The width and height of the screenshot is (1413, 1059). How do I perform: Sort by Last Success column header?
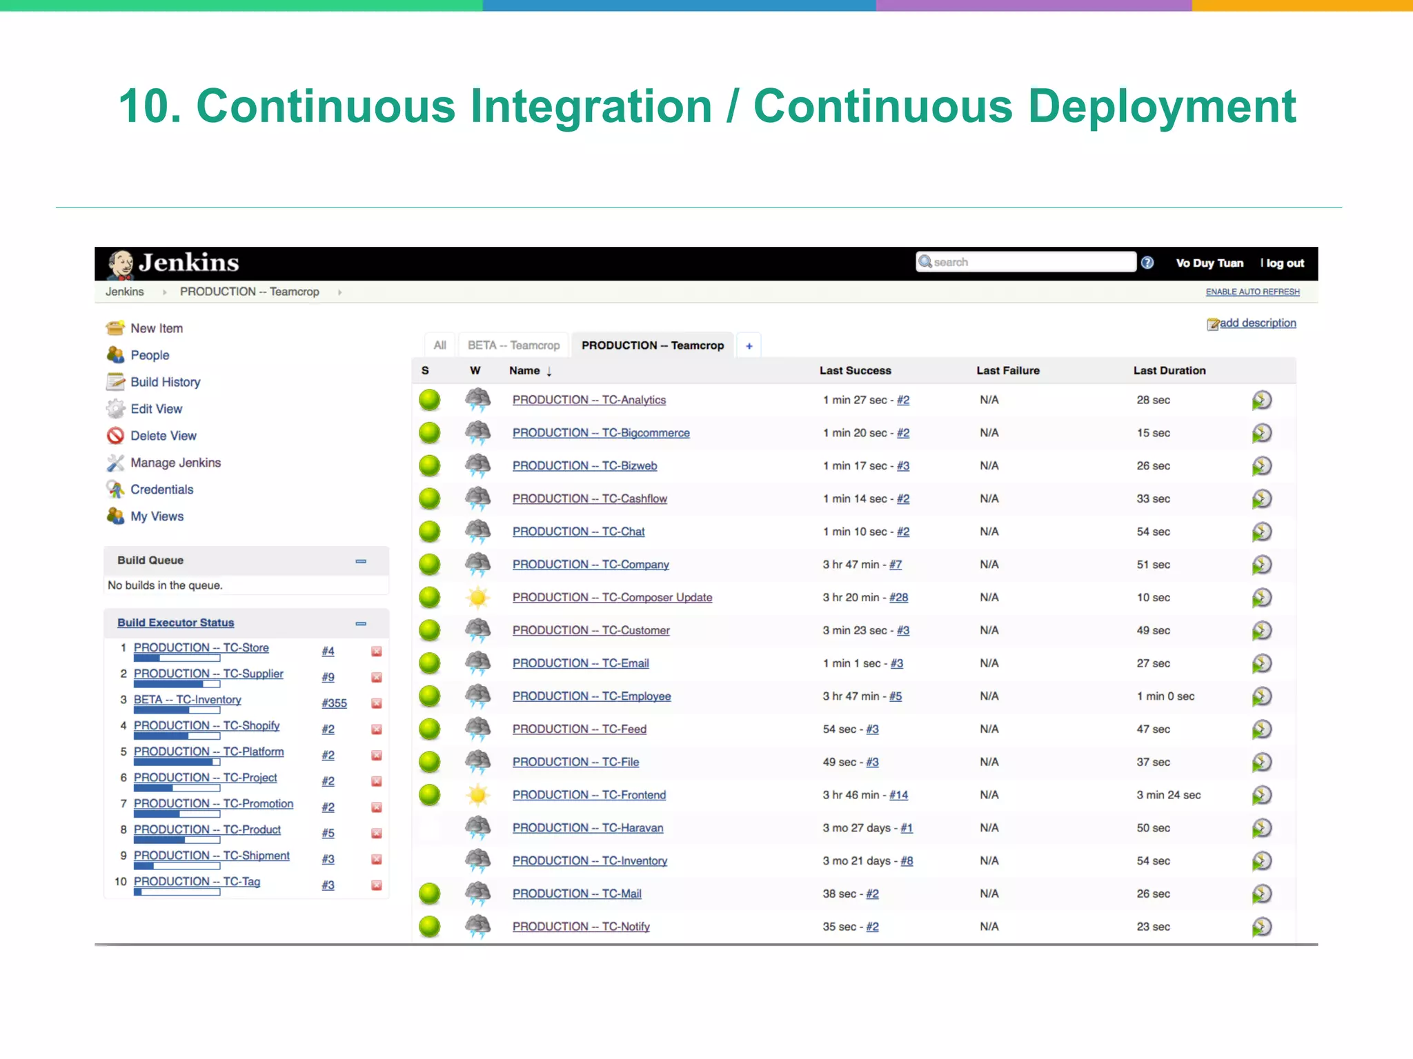click(856, 371)
